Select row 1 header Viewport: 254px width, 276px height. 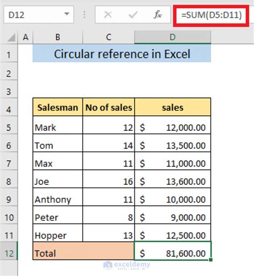(9, 54)
